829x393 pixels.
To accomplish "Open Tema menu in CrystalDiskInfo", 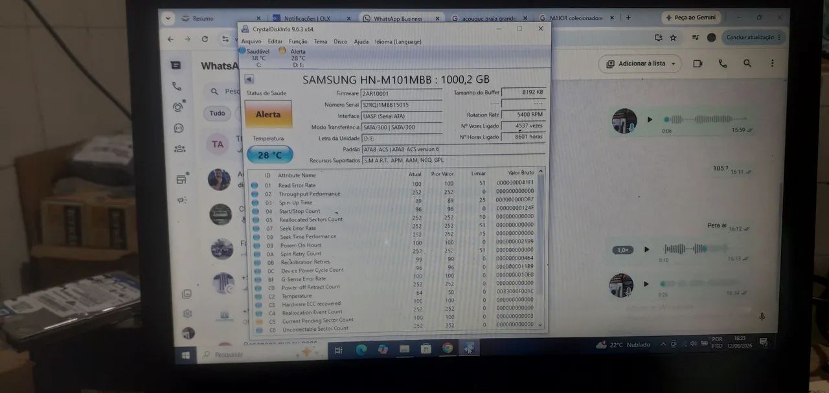I will click(x=321, y=41).
